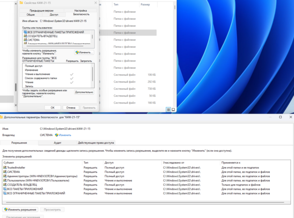294x218 pixels.
Task: Select the TrustedInstaller permission entry icon
Action: [x=5, y=168]
